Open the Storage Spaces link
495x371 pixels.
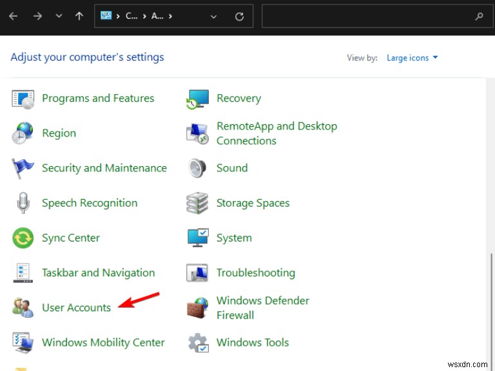click(253, 203)
